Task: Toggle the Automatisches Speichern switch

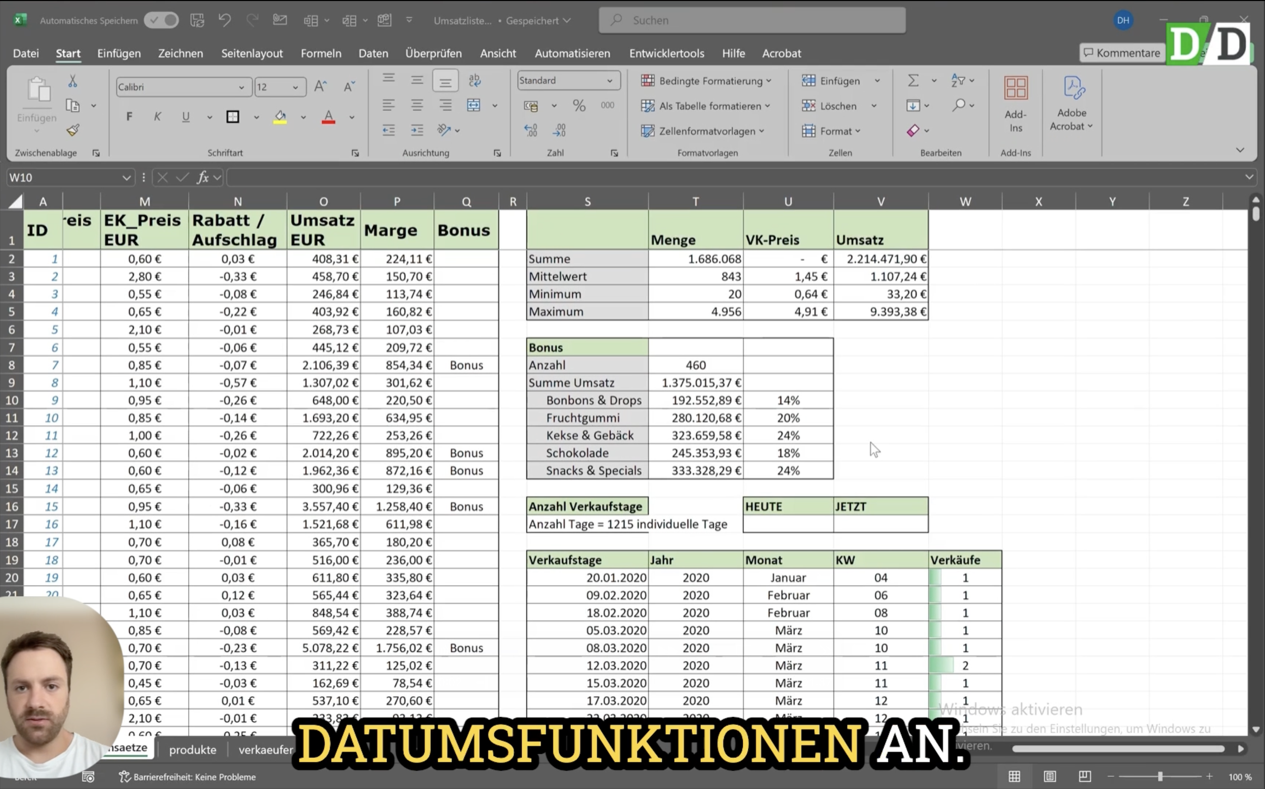Action: [161, 20]
